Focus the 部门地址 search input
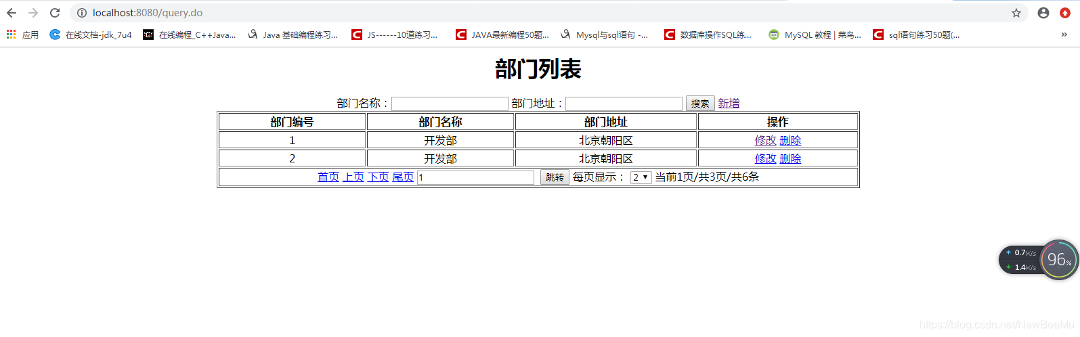Image resolution: width=1080 pixels, height=337 pixels. tap(624, 104)
